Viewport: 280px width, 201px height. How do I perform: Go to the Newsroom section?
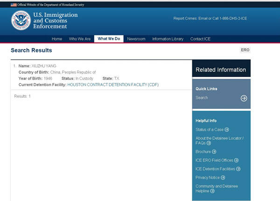[x=136, y=39]
